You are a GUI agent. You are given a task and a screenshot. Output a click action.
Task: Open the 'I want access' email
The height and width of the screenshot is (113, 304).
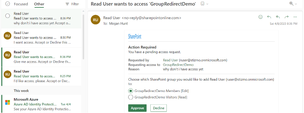pyautogui.click(x=41, y=38)
